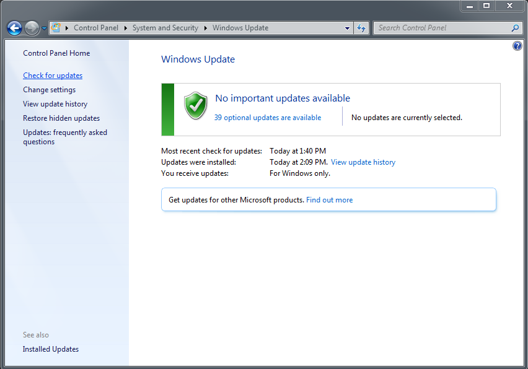Expand the arrow before Control Panel breadcrumb

pyautogui.click(x=67, y=28)
